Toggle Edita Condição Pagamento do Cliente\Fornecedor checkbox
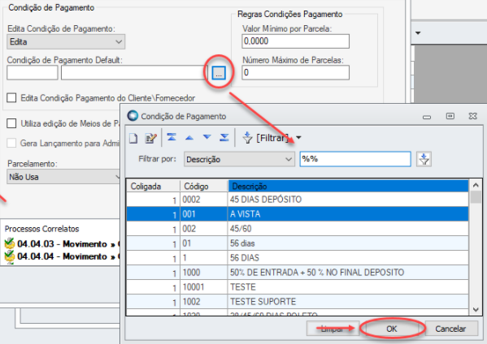 [11, 98]
